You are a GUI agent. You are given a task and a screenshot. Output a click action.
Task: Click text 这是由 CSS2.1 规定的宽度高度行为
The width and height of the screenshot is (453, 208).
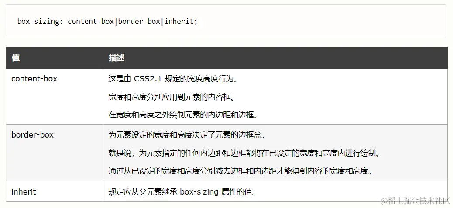(x=173, y=79)
